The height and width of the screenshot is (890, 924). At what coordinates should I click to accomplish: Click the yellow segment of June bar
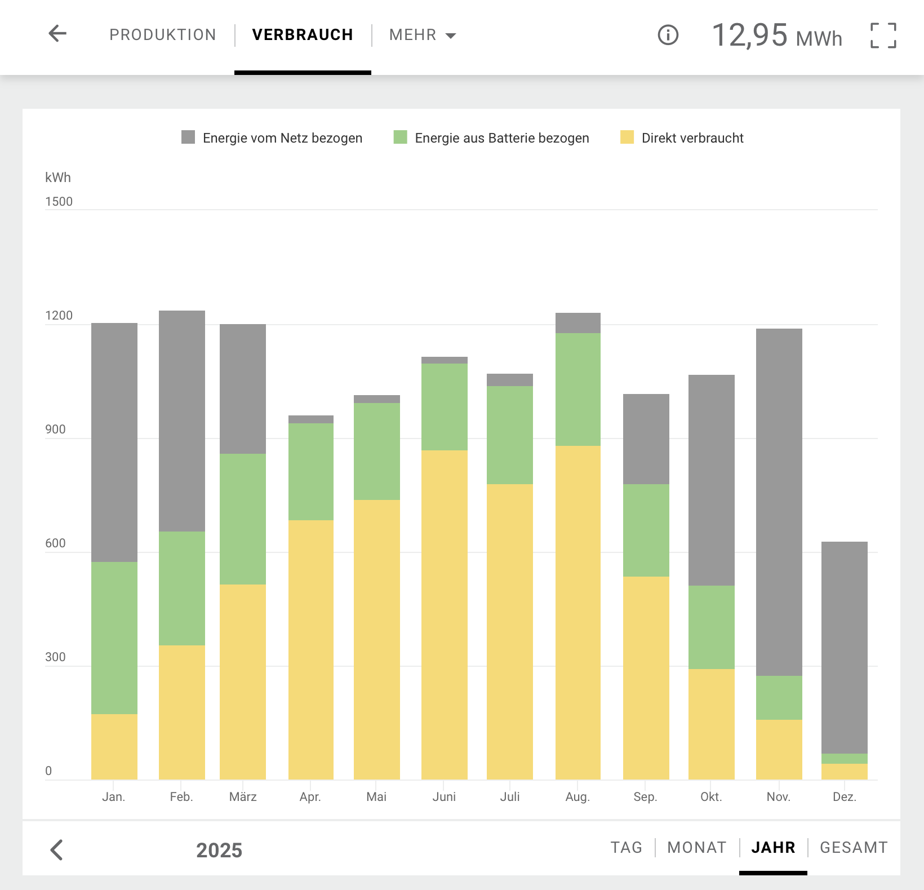[x=444, y=615]
